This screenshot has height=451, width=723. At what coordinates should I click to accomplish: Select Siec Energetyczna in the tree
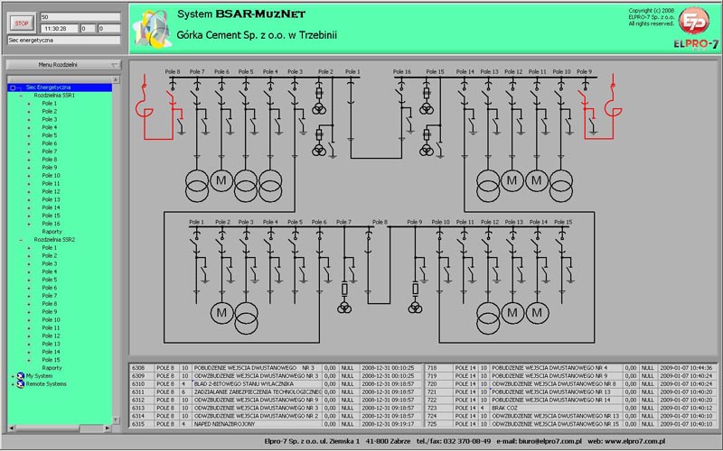tap(48, 87)
